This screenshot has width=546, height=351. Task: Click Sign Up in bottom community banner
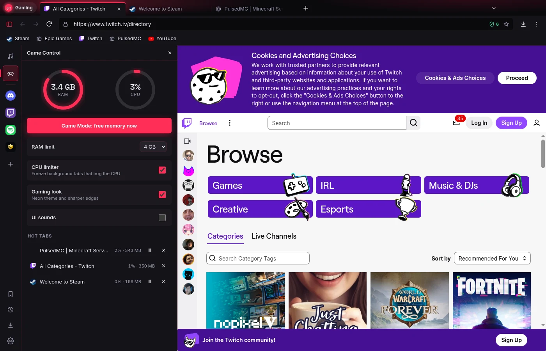click(511, 340)
